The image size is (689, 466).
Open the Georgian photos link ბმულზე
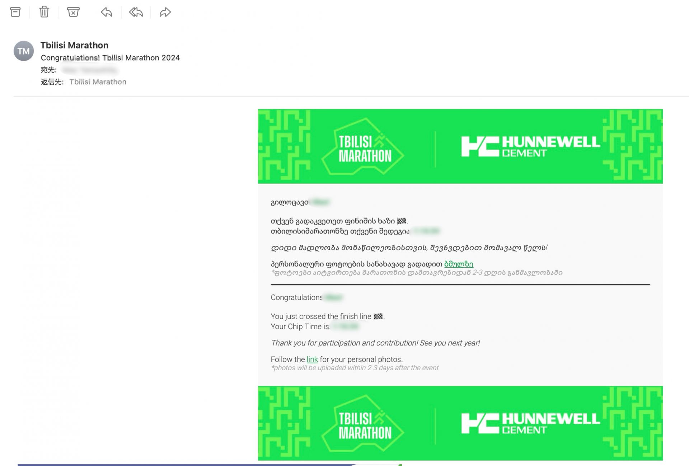point(459,264)
